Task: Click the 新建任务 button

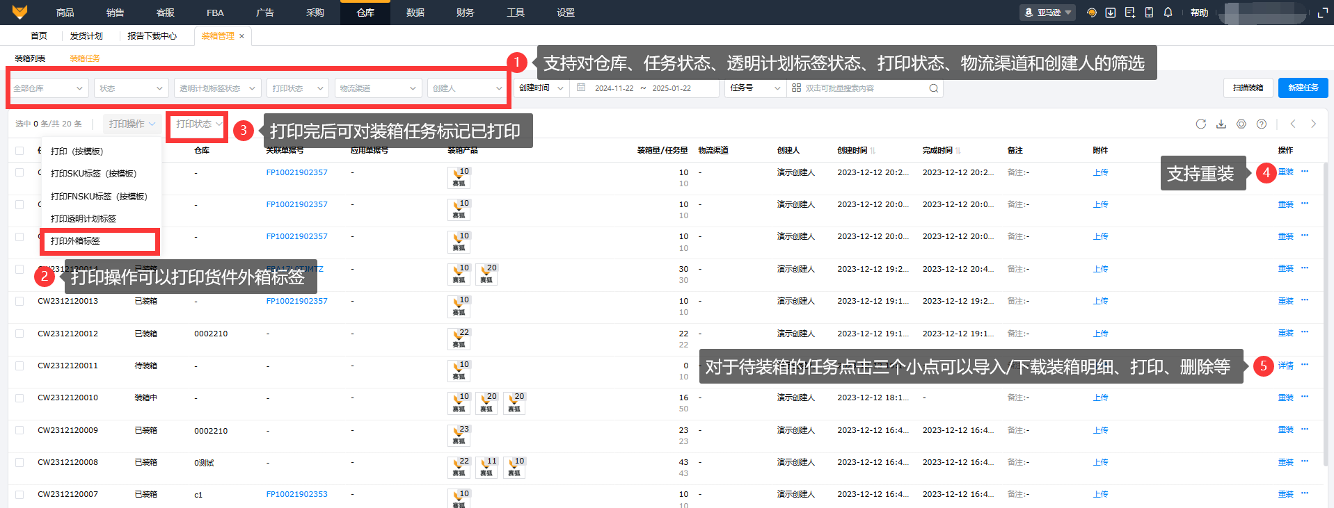Action: coord(1303,88)
